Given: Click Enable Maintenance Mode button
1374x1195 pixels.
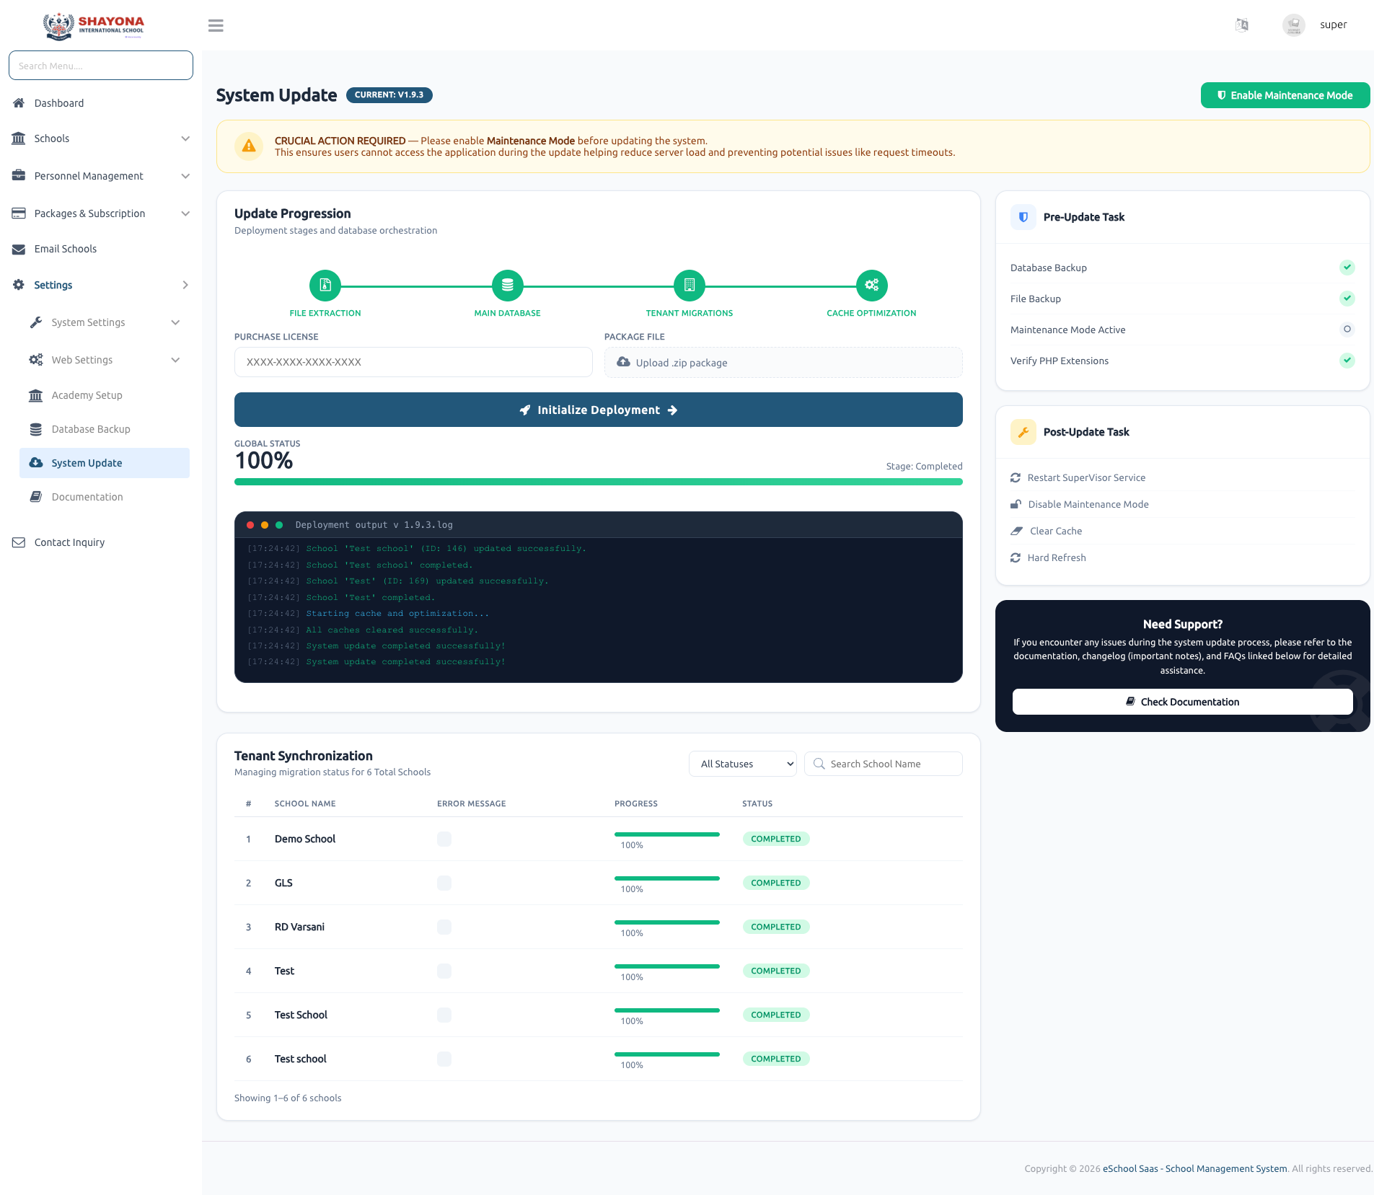Looking at the screenshot, I should [x=1285, y=95].
